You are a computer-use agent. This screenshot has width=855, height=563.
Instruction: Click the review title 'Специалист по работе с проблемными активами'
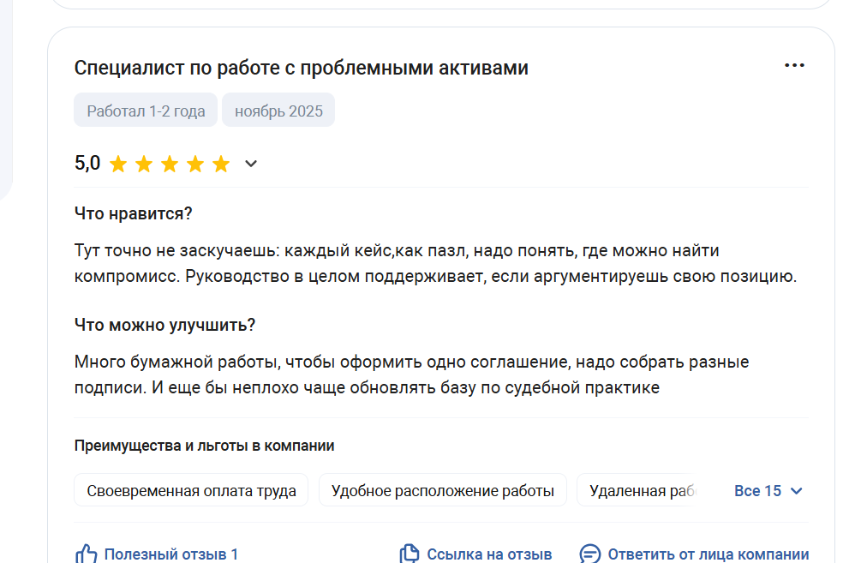pyautogui.click(x=301, y=68)
